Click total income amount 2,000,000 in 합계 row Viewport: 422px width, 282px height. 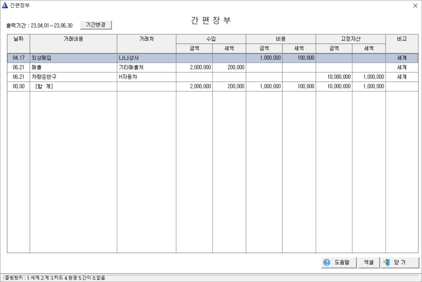[194, 87]
